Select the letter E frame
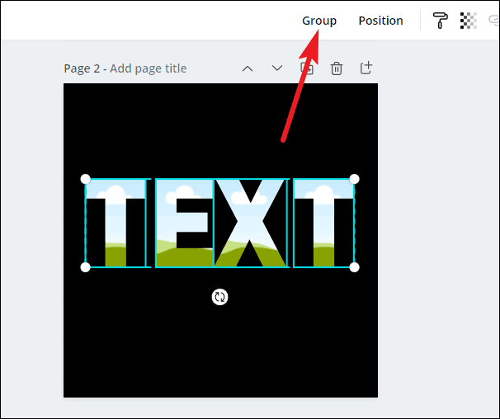This screenshot has height=419, width=500. pos(184,223)
